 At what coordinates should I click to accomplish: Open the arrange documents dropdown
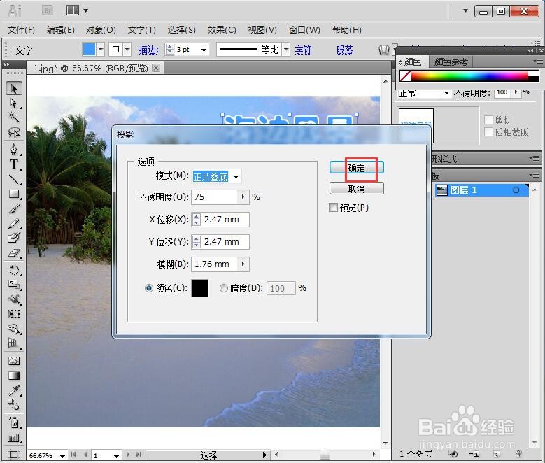point(85,10)
